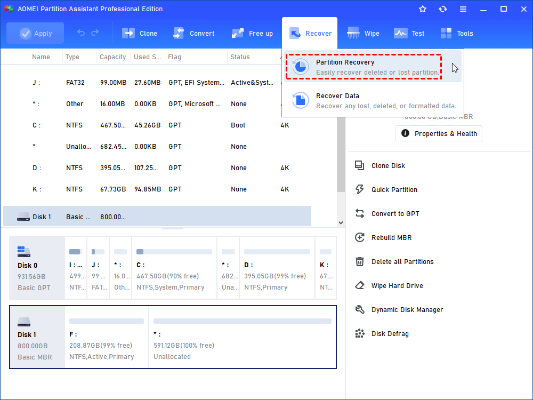Open the Free up tool
The image size is (533, 400).
coord(252,33)
